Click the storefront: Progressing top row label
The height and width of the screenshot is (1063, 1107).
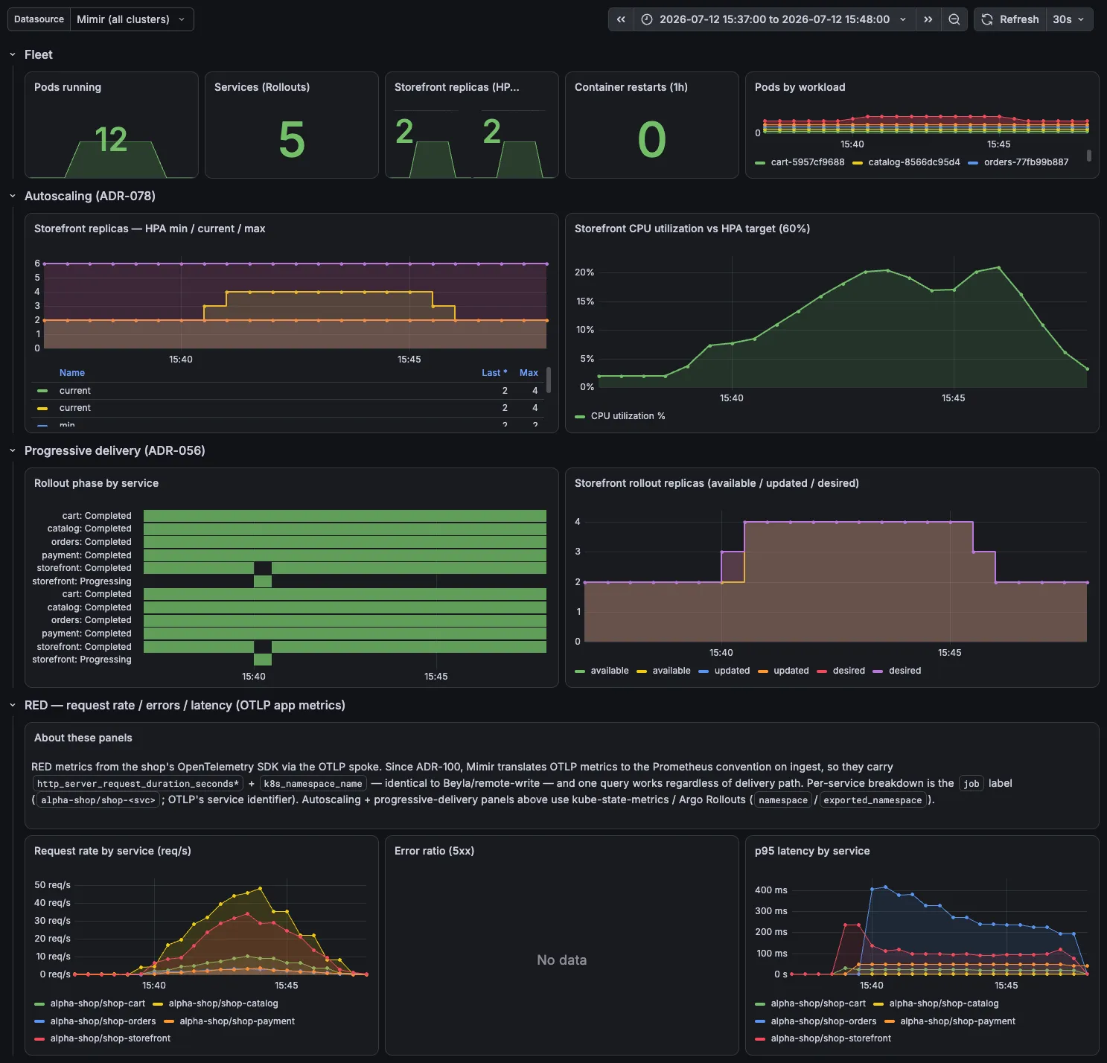coord(82,581)
